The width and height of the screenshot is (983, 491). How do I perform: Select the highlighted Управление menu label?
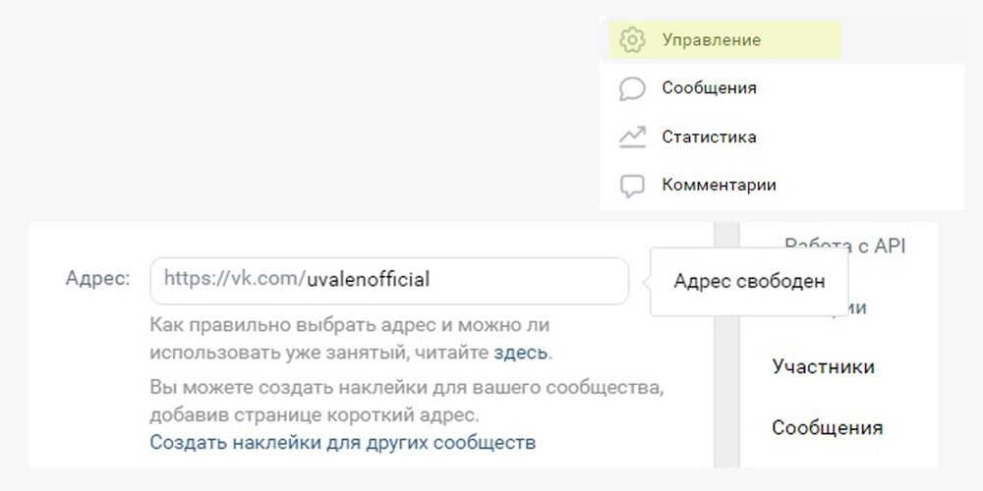tap(712, 40)
